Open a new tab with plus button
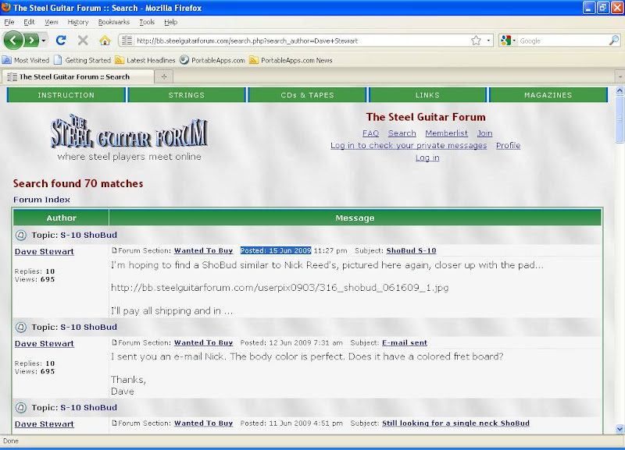Viewport: 625px width, 450px height. [x=164, y=76]
